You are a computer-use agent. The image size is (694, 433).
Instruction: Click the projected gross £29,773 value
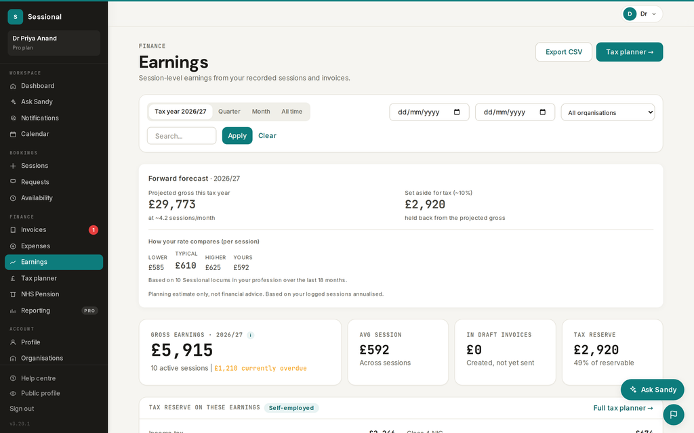click(171, 204)
